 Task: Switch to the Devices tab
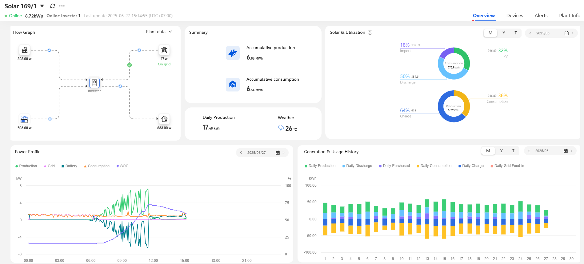[x=514, y=16]
